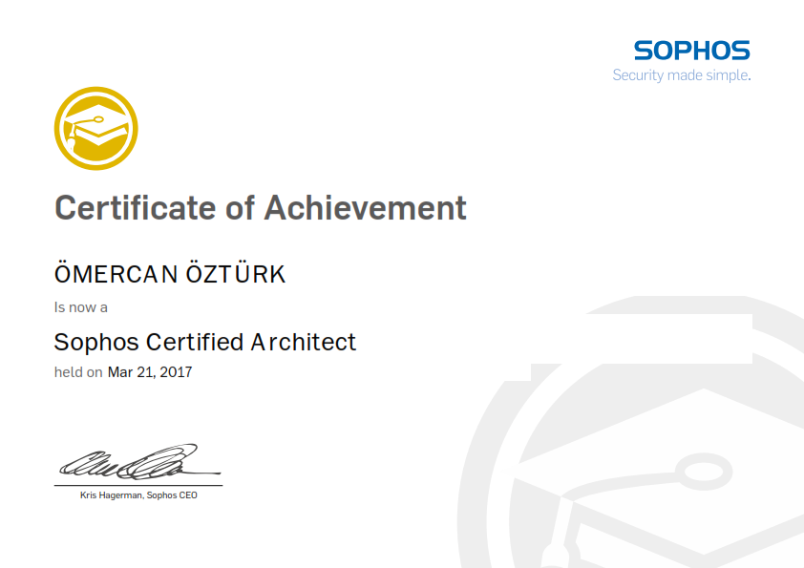Click the 'Certificate of Achievement' heading
804x568 pixels.
click(261, 207)
